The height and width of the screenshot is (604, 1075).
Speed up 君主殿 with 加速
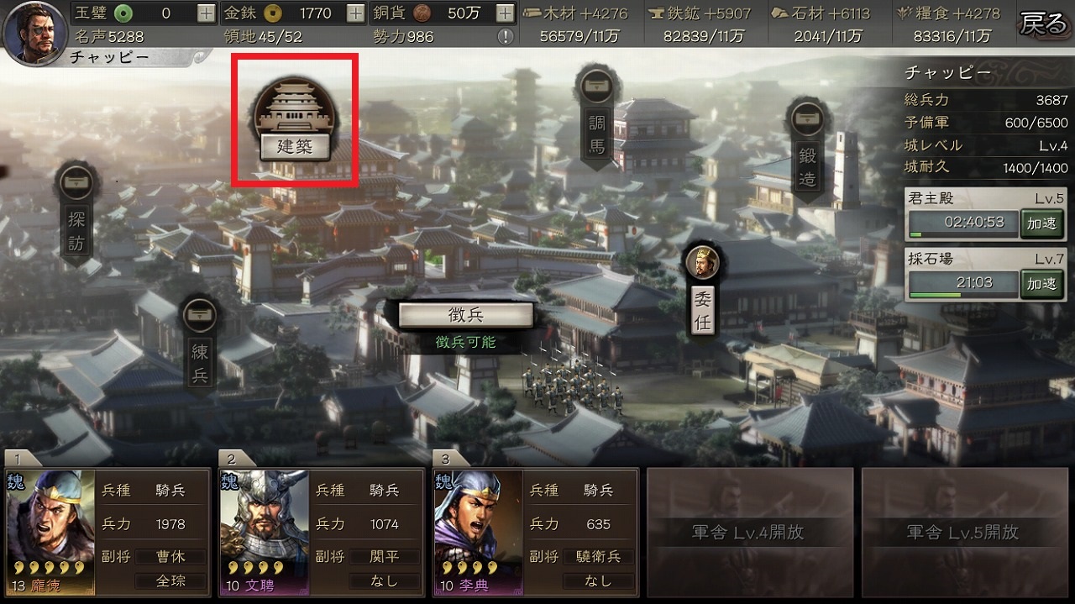tap(1041, 223)
